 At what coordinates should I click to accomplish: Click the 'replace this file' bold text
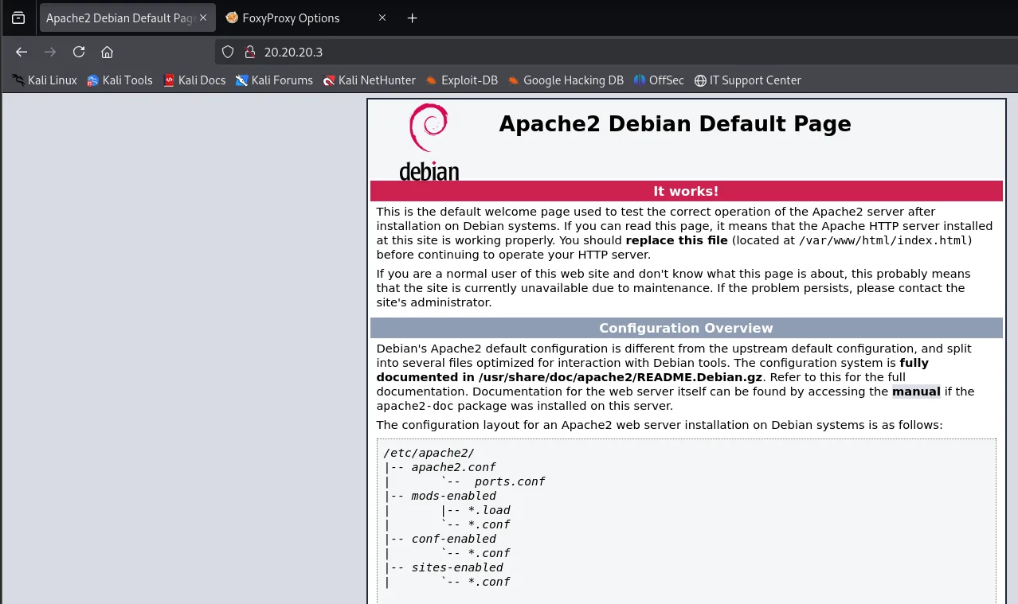click(x=677, y=240)
